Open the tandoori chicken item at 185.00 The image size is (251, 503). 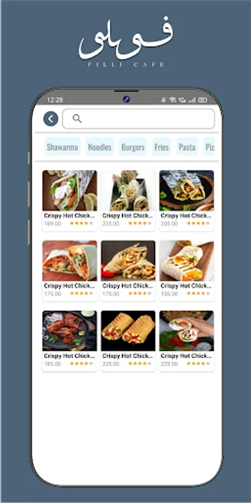pyautogui.click(x=70, y=341)
